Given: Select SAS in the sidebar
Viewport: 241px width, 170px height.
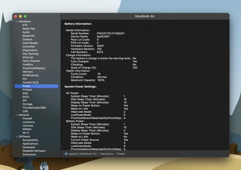Looking at the screenshot, I should coord(25,93).
